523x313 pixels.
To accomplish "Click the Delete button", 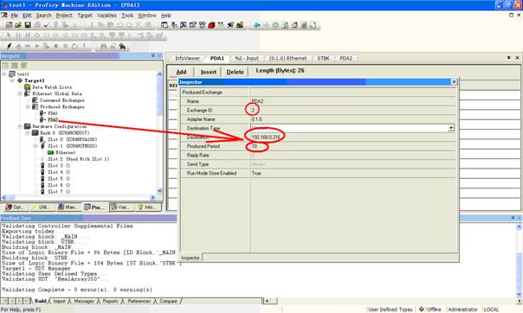I will (235, 72).
